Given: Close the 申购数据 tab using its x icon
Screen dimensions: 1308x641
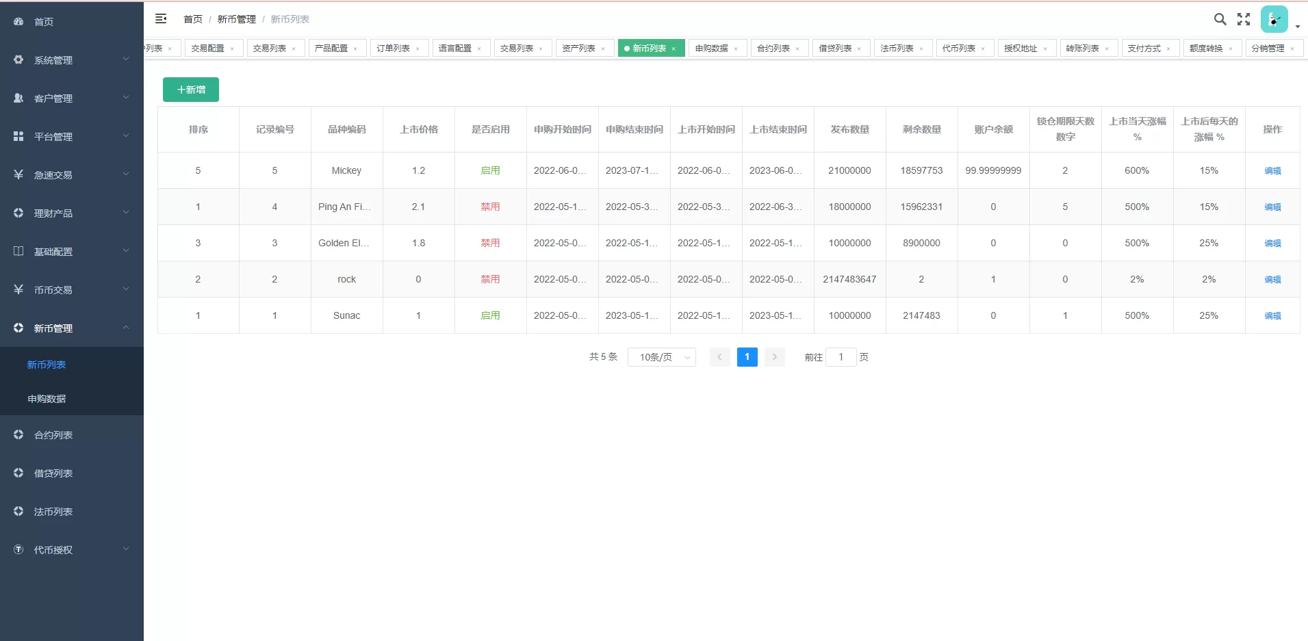Looking at the screenshot, I should (x=736, y=49).
